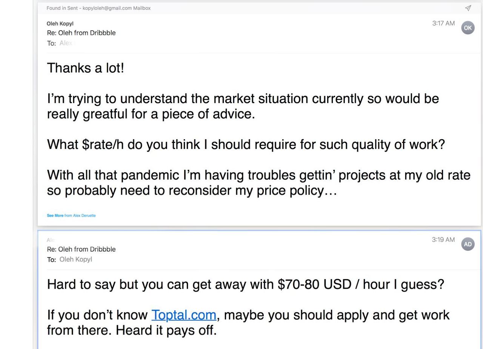483x349 pixels.
Task: Expand See More from Alex Deruette
Action: pyautogui.click(x=55, y=215)
